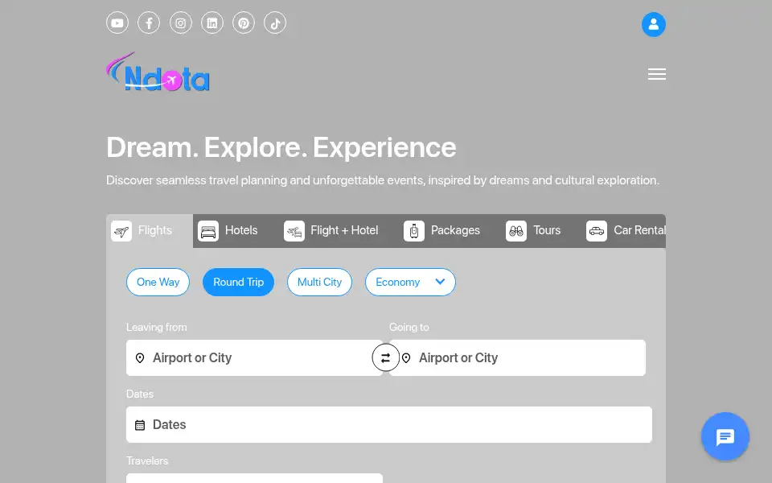Screen dimensions: 772x483
Task: Switch to the Flight + Hotel tab
Action: point(331,231)
